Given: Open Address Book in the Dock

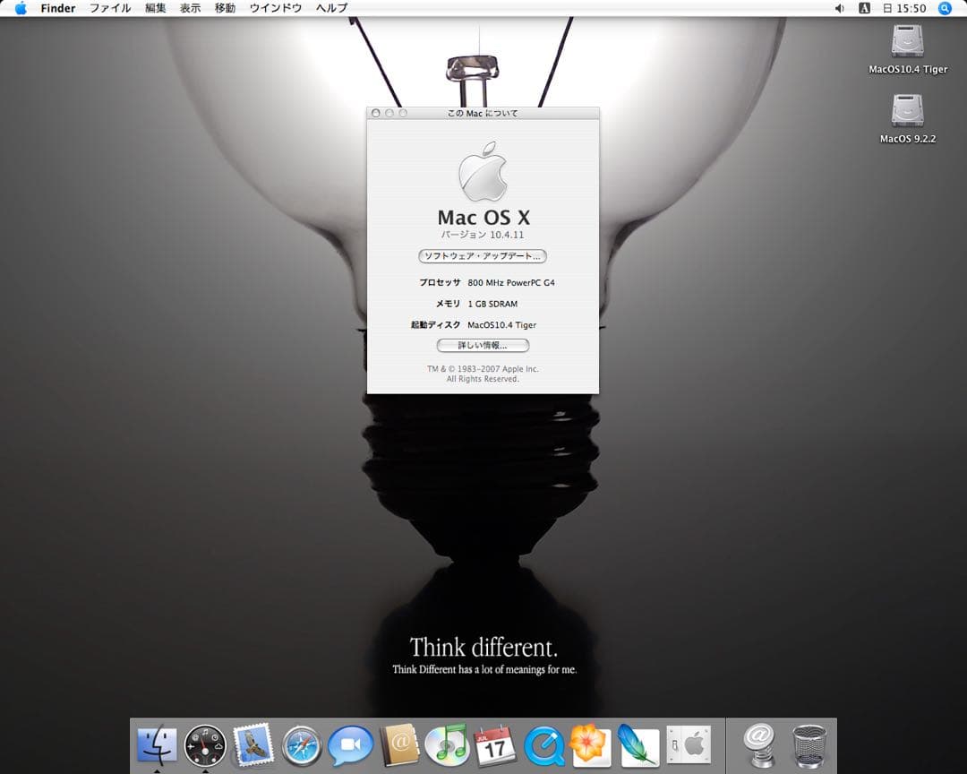Looking at the screenshot, I should click(x=398, y=746).
